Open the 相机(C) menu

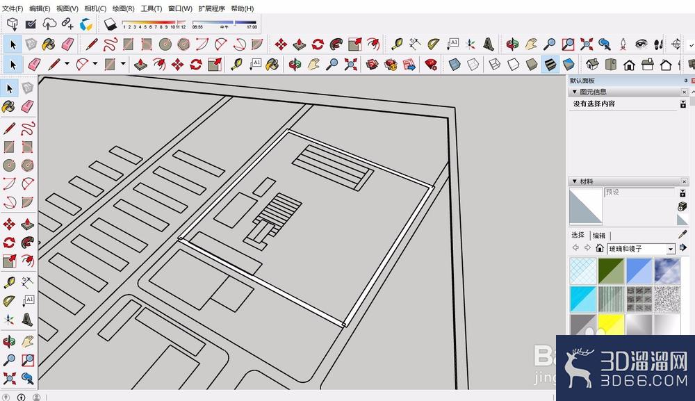95,8
